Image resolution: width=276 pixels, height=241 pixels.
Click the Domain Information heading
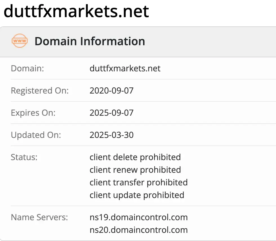point(90,41)
